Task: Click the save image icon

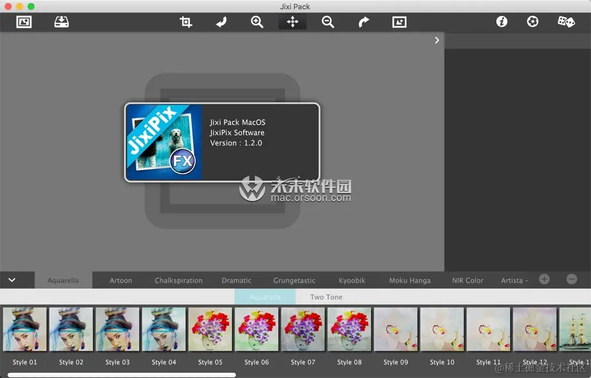Action: coord(61,22)
